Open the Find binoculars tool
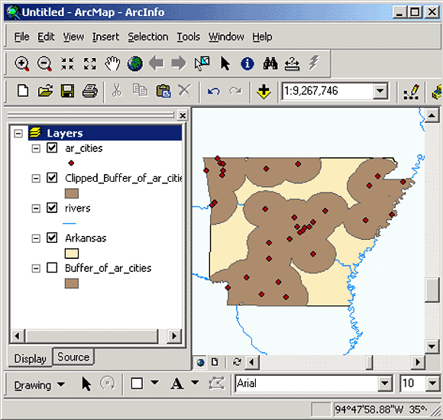This screenshot has width=443, height=420. click(x=270, y=63)
